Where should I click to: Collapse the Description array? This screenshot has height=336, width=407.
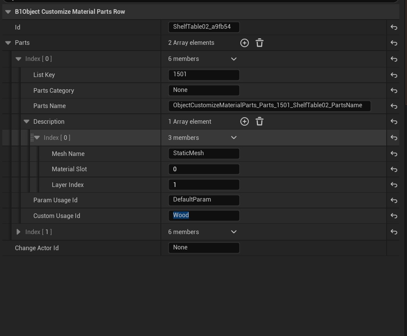[26, 122]
